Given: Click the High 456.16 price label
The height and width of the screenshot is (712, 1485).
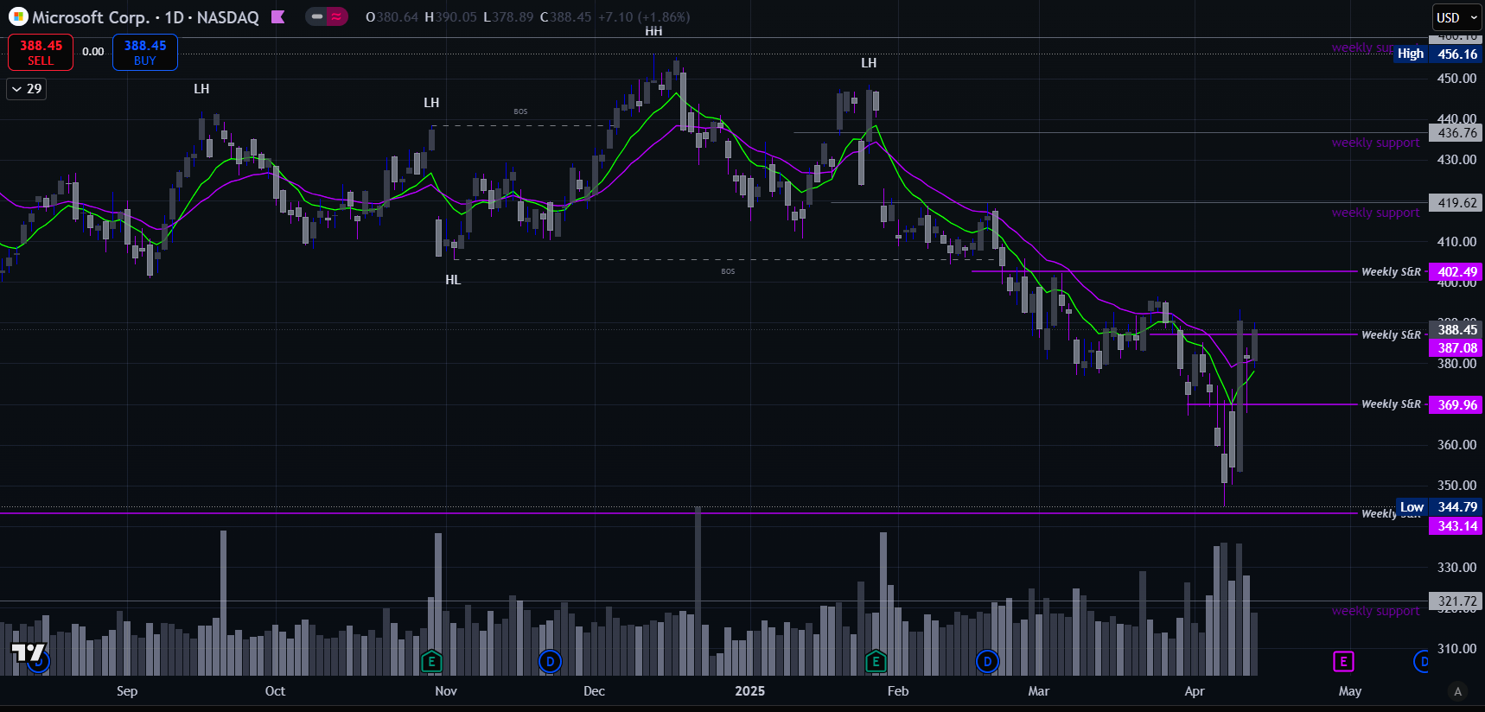Looking at the screenshot, I should [x=1437, y=54].
